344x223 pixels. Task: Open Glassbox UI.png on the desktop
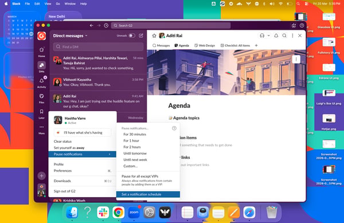click(x=329, y=21)
